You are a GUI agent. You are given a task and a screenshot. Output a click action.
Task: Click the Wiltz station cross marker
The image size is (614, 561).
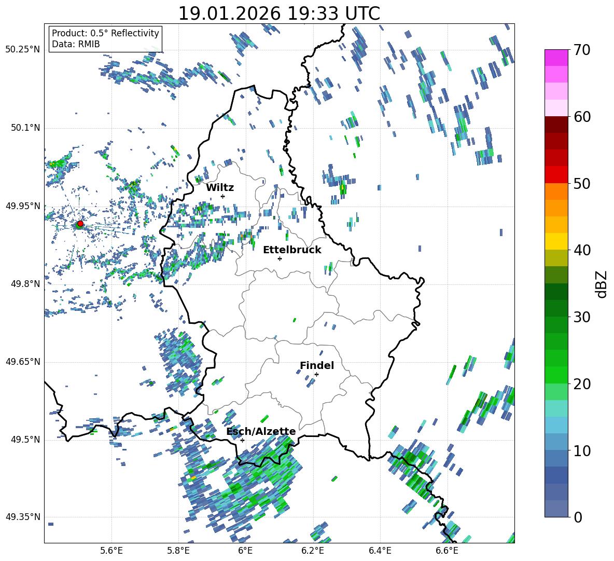click(223, 196)
